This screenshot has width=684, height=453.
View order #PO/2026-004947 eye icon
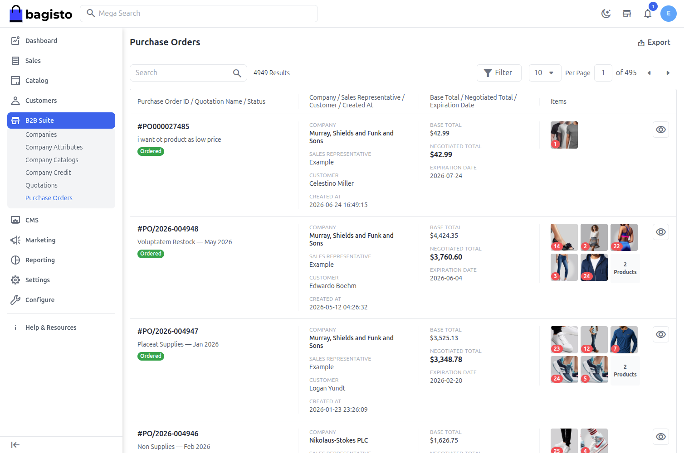[661, 334]
